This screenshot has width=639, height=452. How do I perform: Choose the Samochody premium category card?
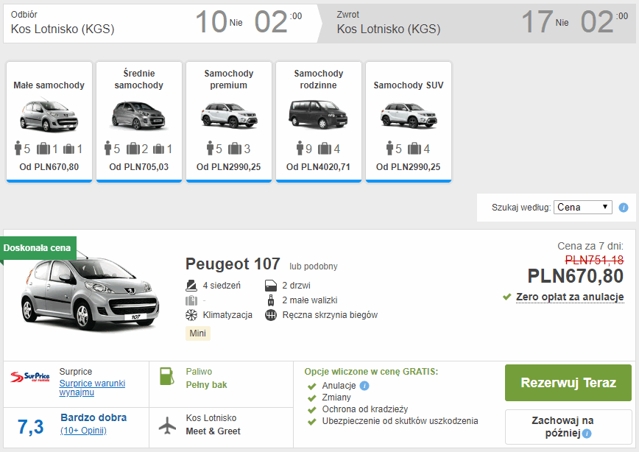[229, 121]
